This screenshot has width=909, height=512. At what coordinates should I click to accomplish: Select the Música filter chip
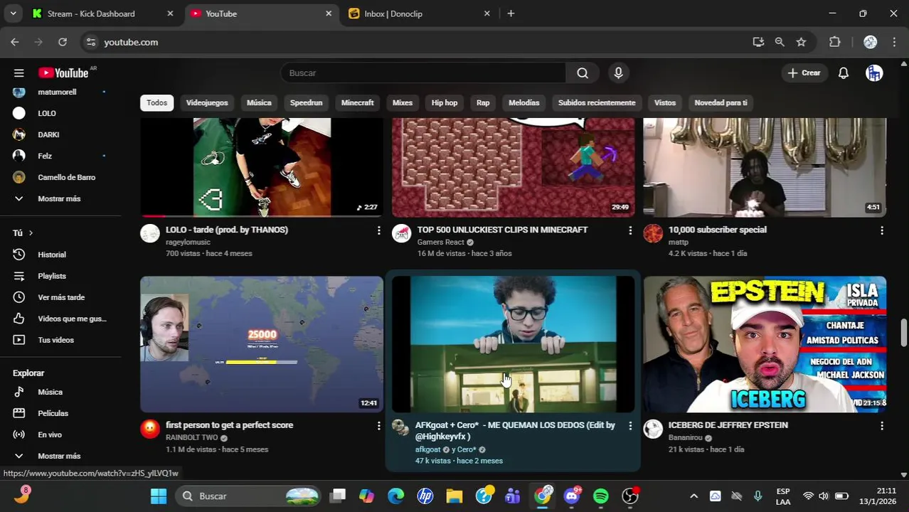point(259,102)
